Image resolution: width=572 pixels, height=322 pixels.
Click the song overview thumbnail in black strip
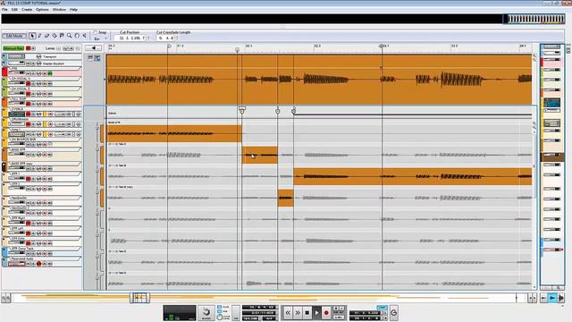click(535, 19)
